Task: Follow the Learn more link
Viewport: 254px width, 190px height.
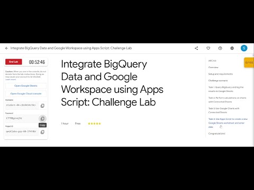Action: point(11,80)
